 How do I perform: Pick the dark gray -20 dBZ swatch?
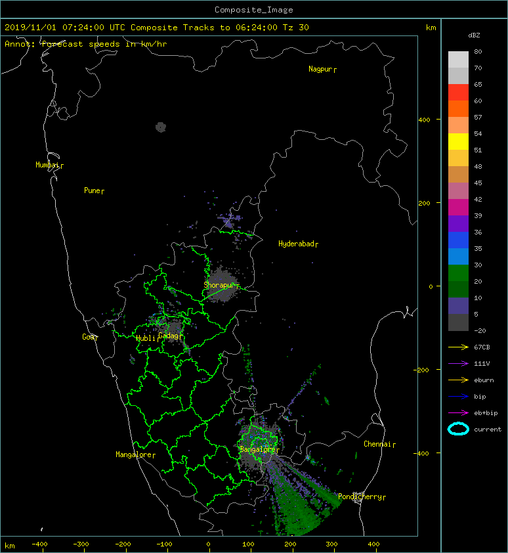458,322
